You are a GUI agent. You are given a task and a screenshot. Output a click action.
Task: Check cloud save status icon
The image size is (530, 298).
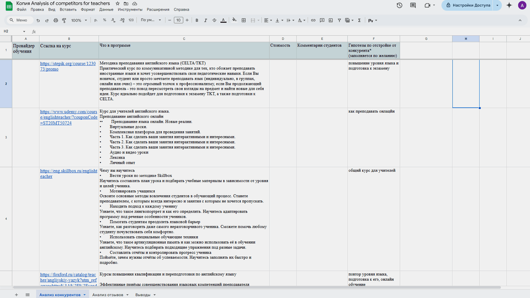[x=135, y=3]
